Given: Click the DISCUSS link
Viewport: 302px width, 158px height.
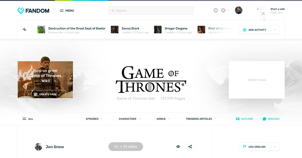Looking at the screenshot, I should coord(271,119).
